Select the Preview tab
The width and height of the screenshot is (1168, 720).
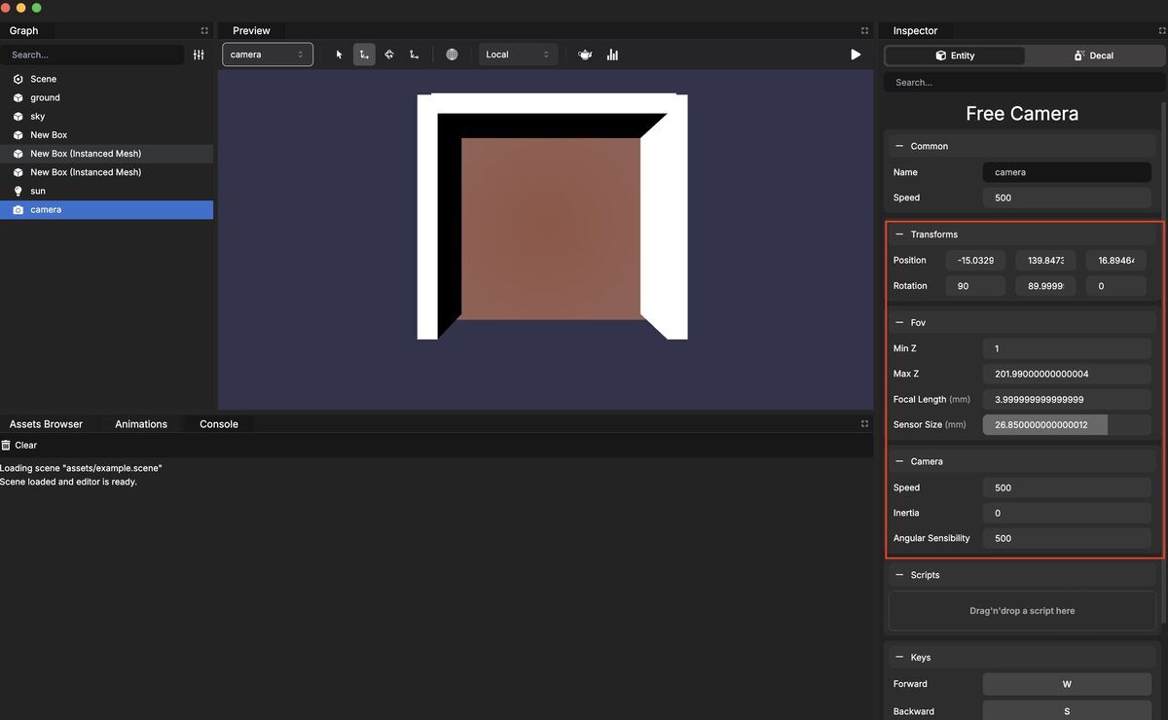coord(251,31)
